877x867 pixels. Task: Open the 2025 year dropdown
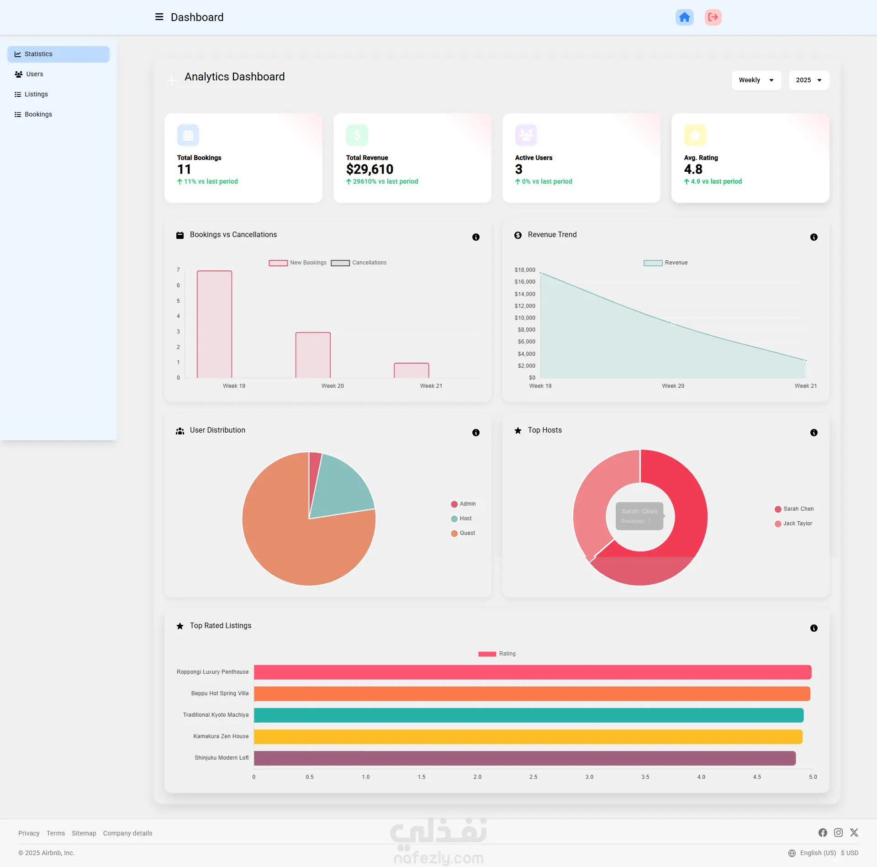point(808,80)
